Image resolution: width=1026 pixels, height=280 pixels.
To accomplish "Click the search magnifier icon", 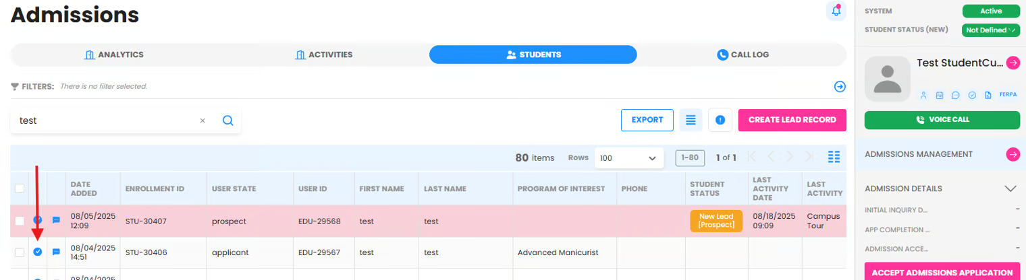I will [227, 120].
